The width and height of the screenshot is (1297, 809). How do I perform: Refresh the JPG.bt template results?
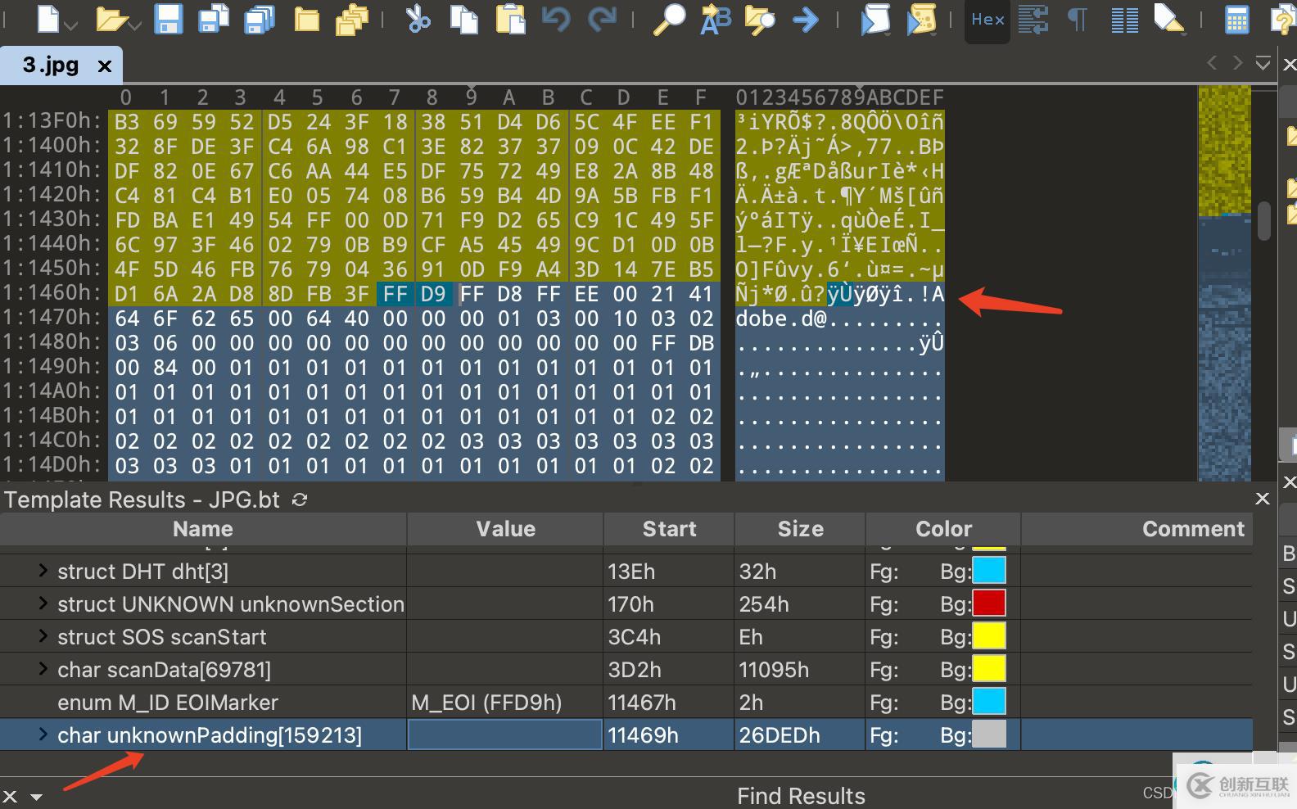click(300, 499)
